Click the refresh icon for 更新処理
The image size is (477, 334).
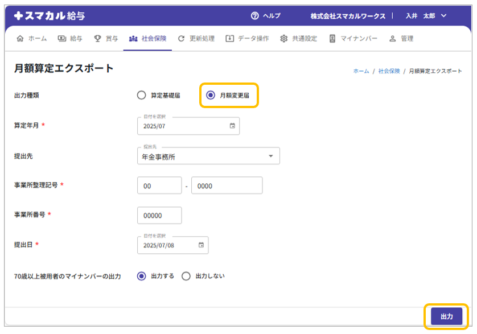click(182, 39)
